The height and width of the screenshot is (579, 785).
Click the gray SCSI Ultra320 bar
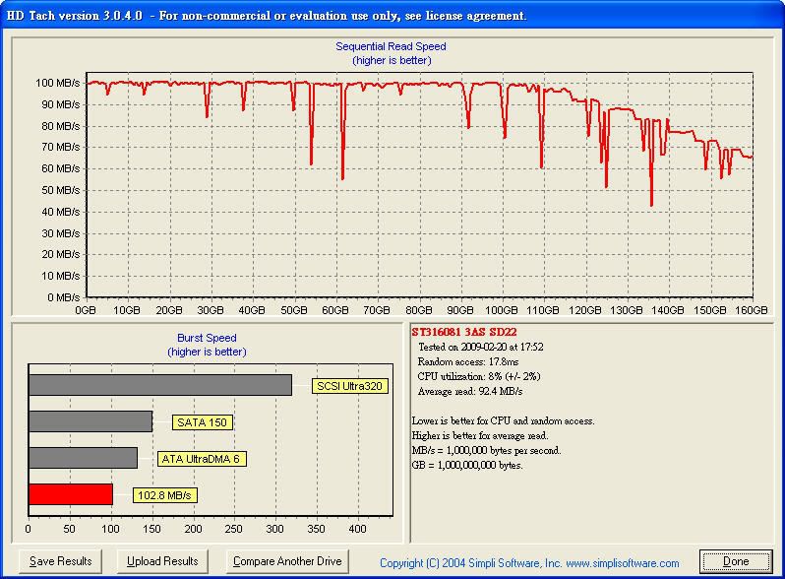[x=160, y=385]
